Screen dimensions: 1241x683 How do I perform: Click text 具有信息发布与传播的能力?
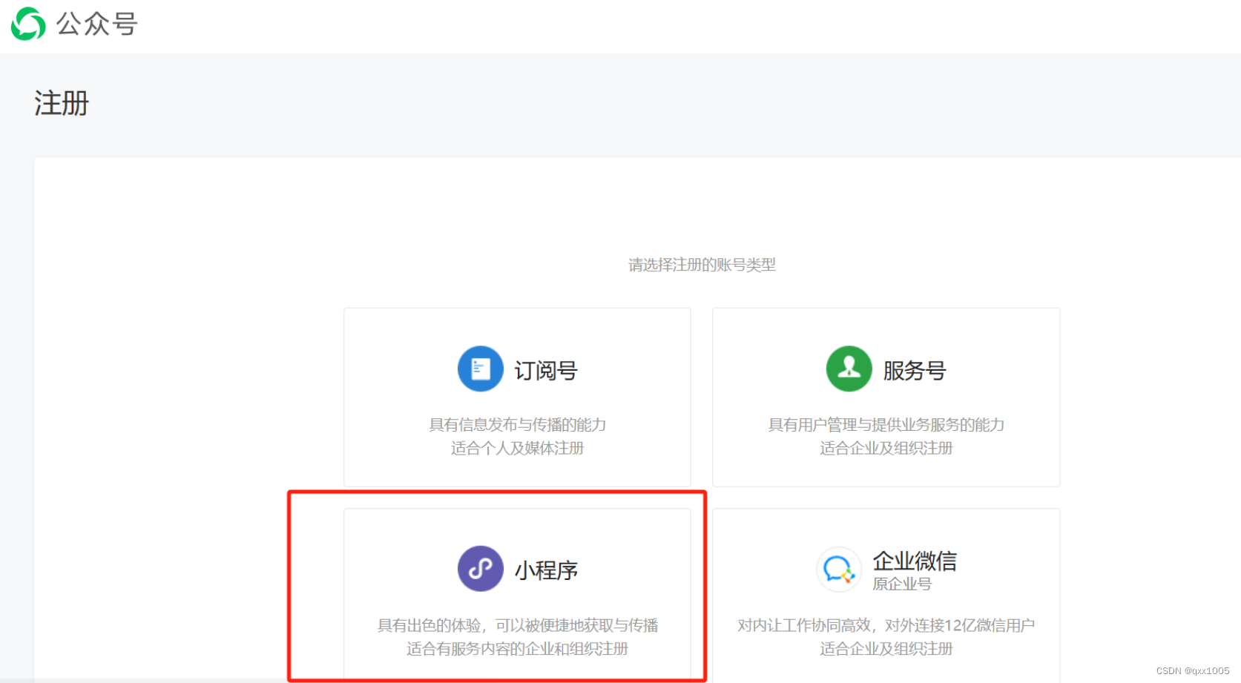[x=518, y=424]
